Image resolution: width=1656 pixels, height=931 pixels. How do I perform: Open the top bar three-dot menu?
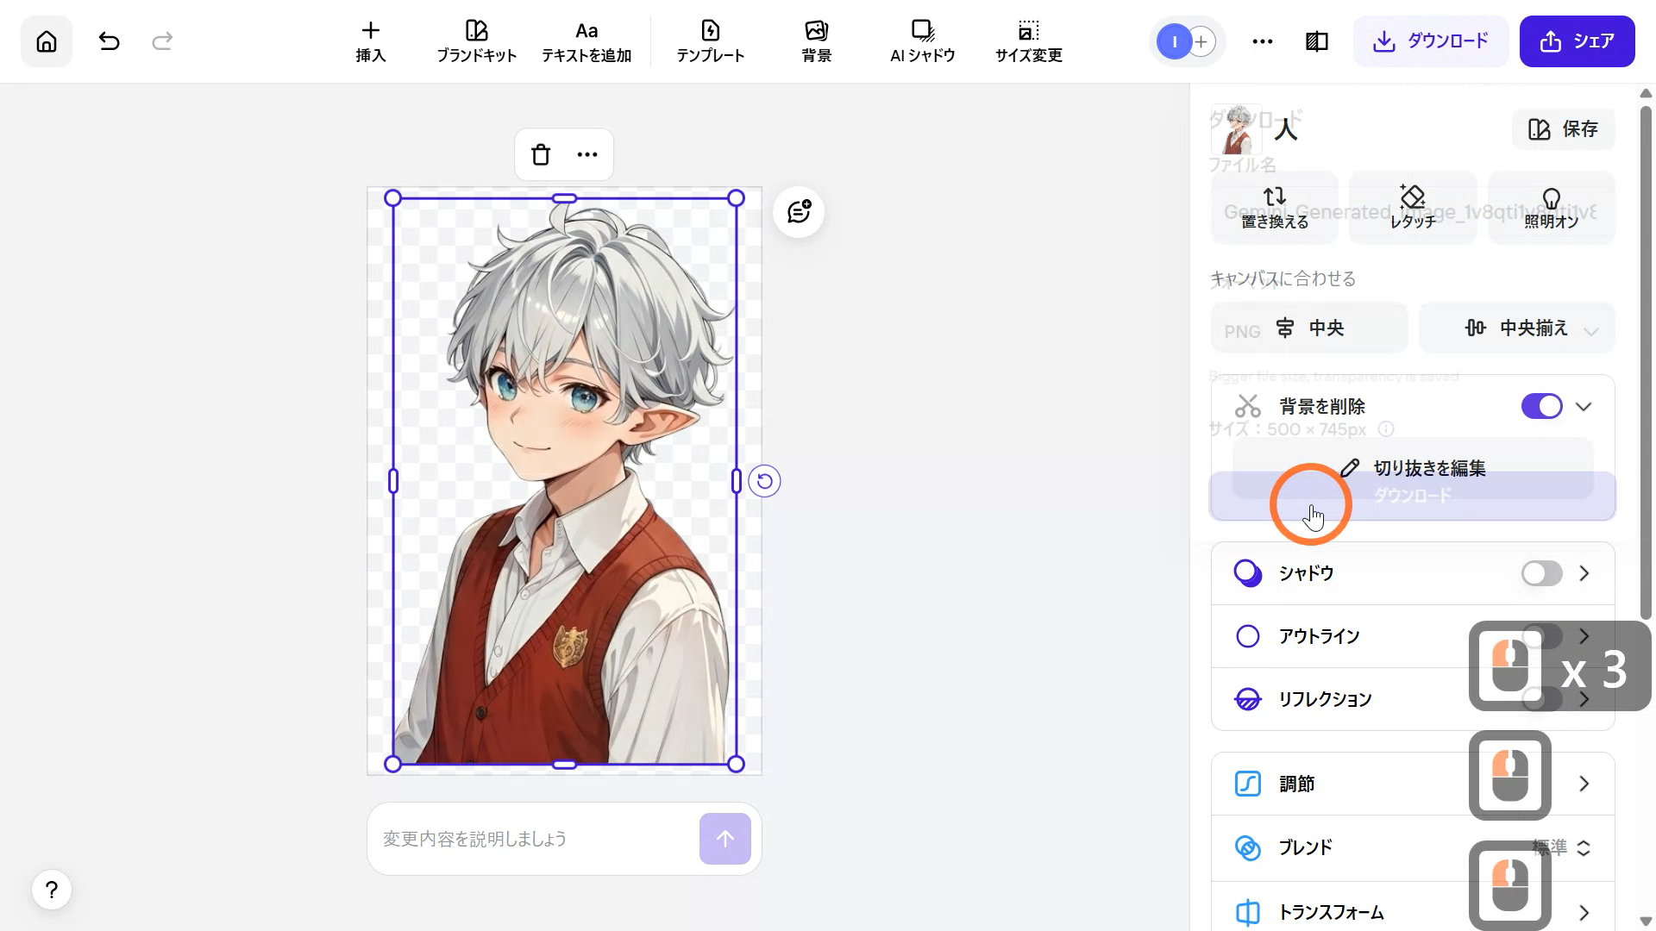(1263, 41)
